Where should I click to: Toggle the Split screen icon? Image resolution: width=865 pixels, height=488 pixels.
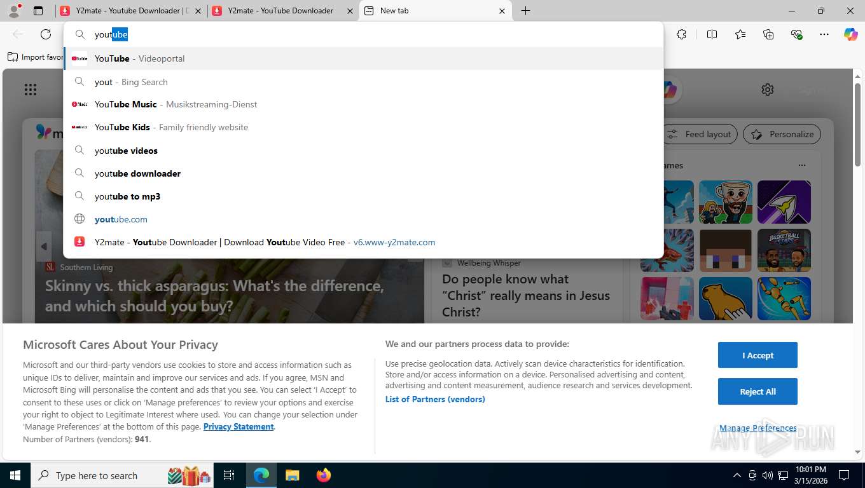[x=712, y=34]
